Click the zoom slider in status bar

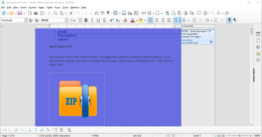[240, 135]
